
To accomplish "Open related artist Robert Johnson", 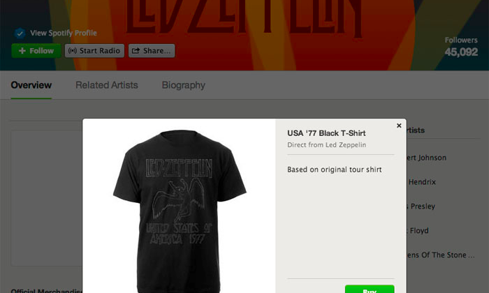I will point(426,158).
